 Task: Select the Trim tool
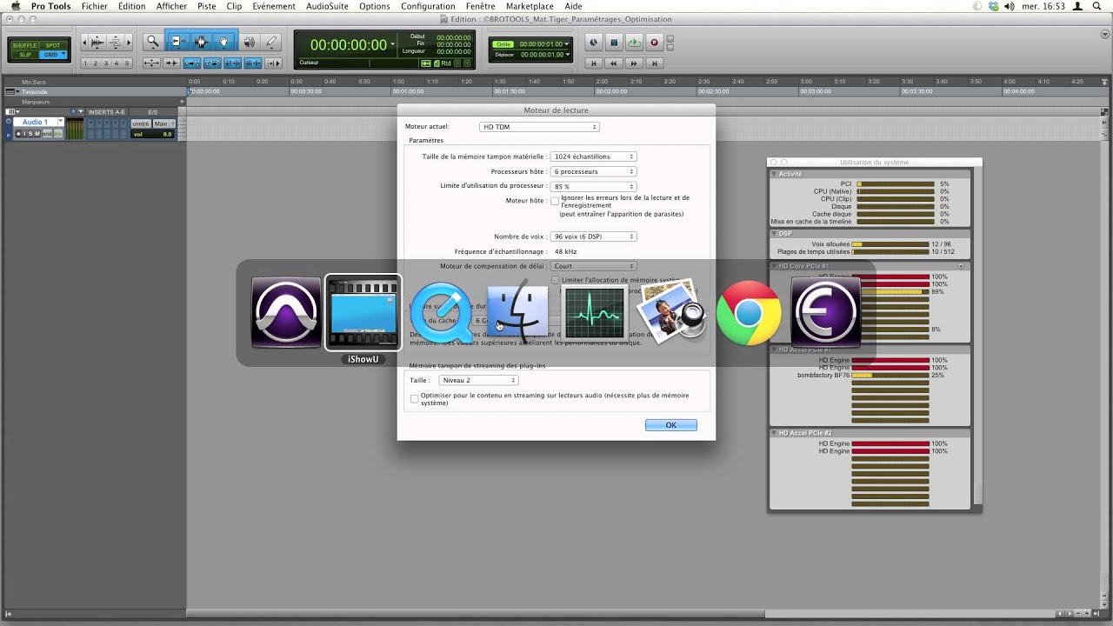(177, 42)
